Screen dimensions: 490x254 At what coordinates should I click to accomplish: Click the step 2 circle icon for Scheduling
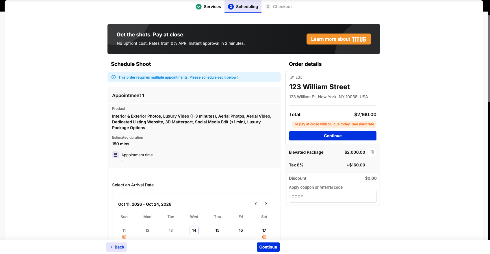[x=231, y=7]
